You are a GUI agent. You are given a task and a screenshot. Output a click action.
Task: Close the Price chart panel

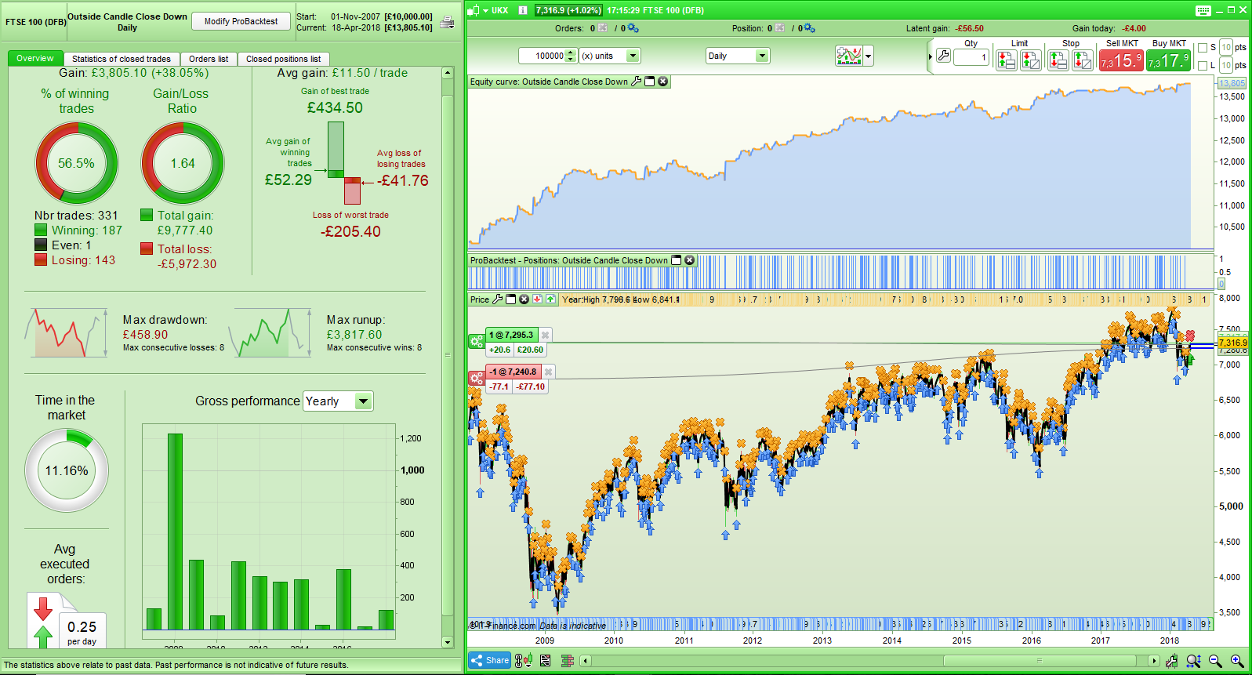pos(524,299)
